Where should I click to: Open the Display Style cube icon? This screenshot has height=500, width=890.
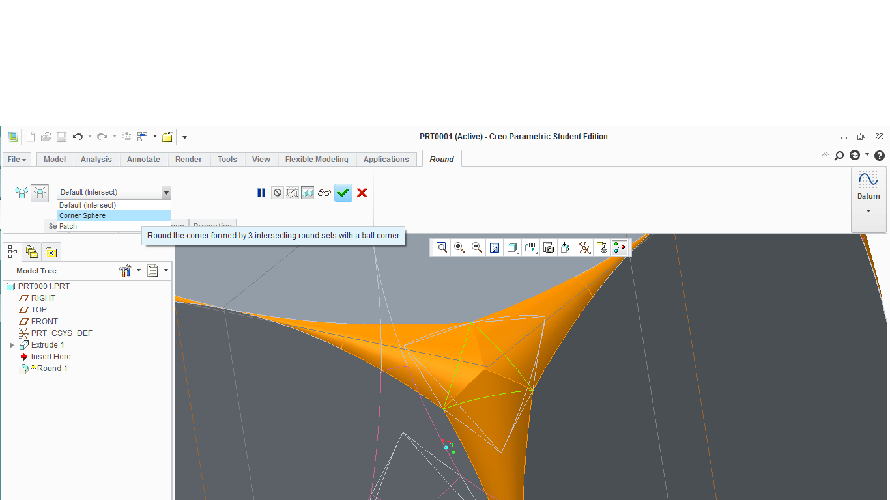pos(513,247)
